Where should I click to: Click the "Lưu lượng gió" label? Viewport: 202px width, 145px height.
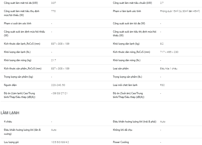11,142
